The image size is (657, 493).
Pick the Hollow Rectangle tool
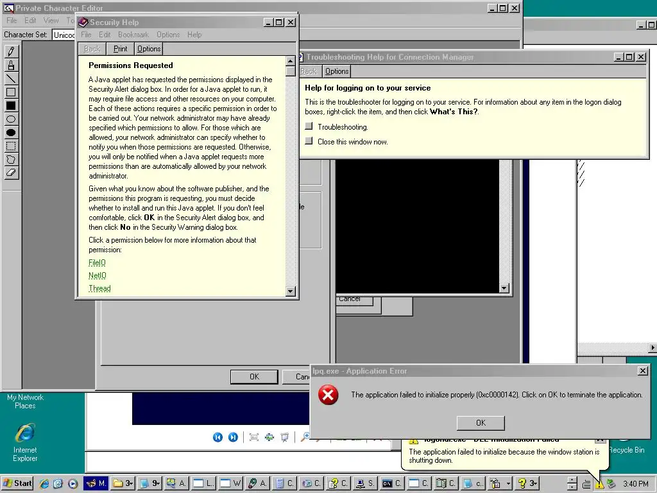click(x=11, y=92)
